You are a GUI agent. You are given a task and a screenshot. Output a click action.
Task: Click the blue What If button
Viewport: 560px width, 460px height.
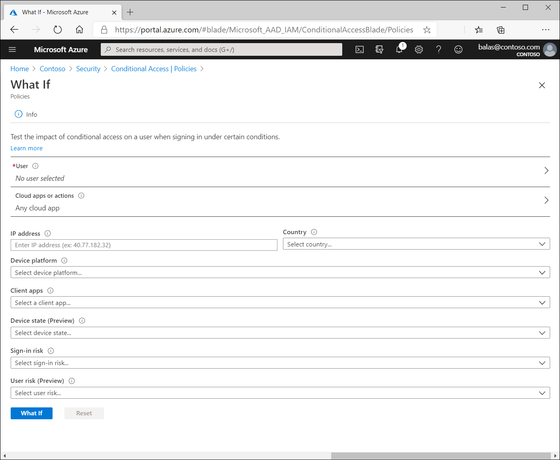point(32,413)
